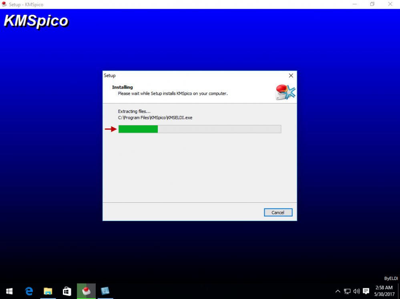This screenshot has width=400, height=299.
Task: Restore down the Setup - KMSpico window
Action: (x=372, y=4)
